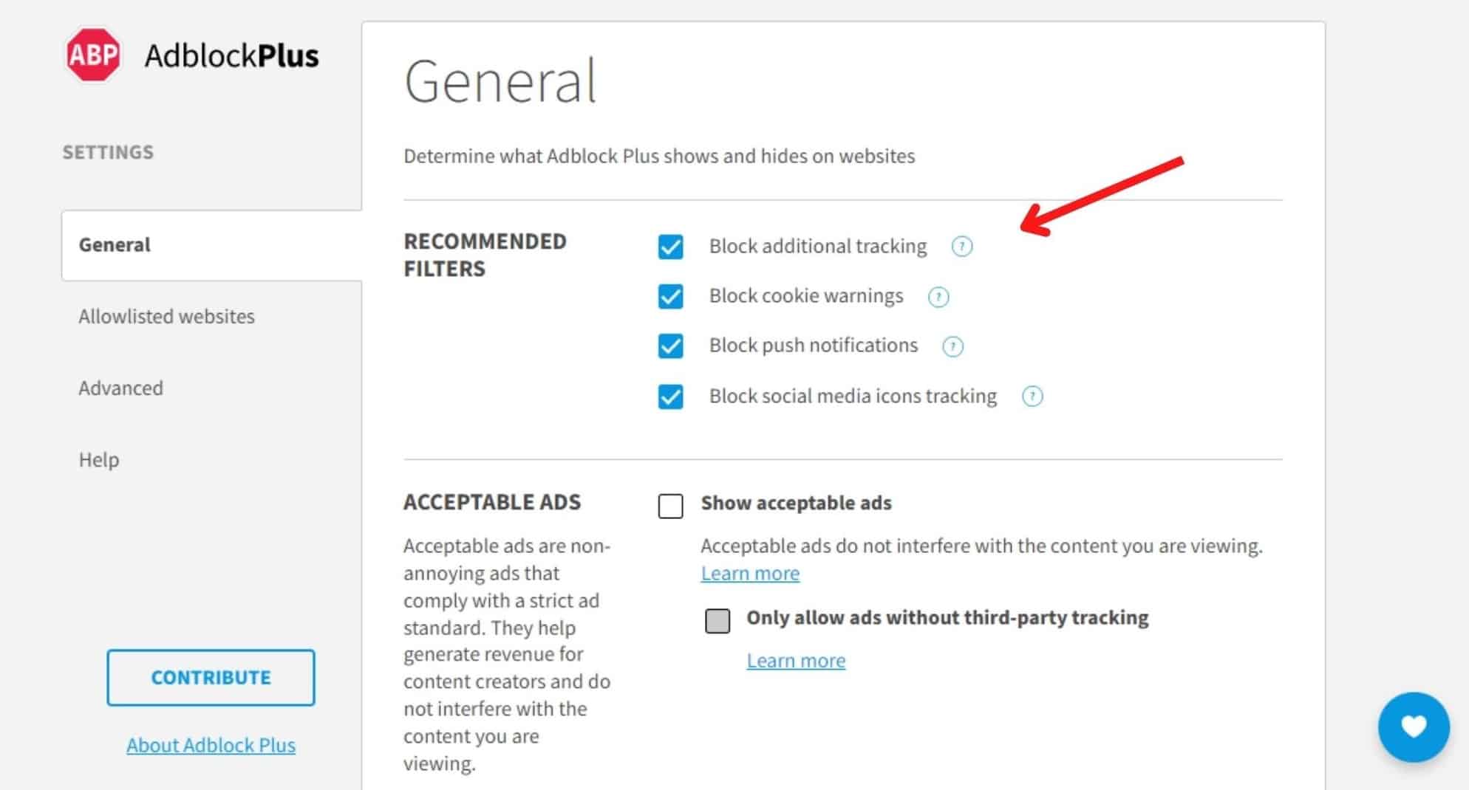The height and width of the screenshot is (790, 1469).
Task: Open Allowlisted websites tab
Action: [x=166, y=317]
